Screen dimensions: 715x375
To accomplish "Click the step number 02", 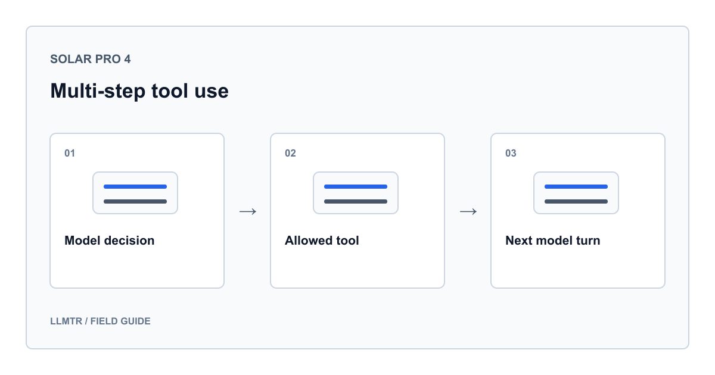I will tap(290, 154).
